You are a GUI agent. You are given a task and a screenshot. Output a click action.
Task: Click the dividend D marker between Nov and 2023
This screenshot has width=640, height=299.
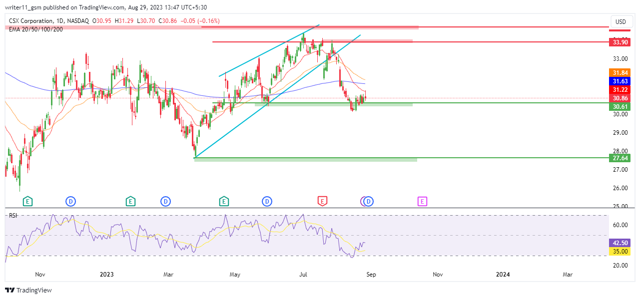point(71,201)
